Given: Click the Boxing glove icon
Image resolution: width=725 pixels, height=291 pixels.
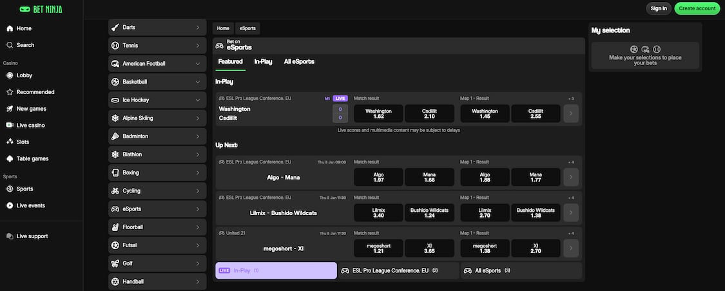Looking at the screenshot, I should 115,173.
